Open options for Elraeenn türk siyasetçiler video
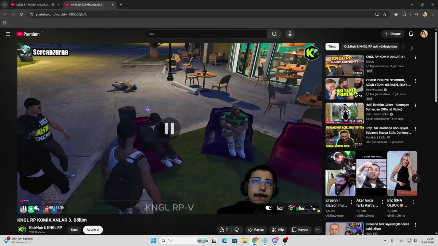 pyautogui.click(x=415, y=225)
